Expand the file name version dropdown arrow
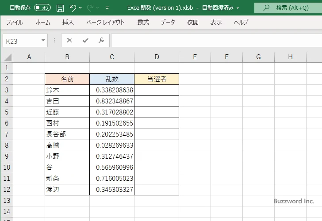 238,8
